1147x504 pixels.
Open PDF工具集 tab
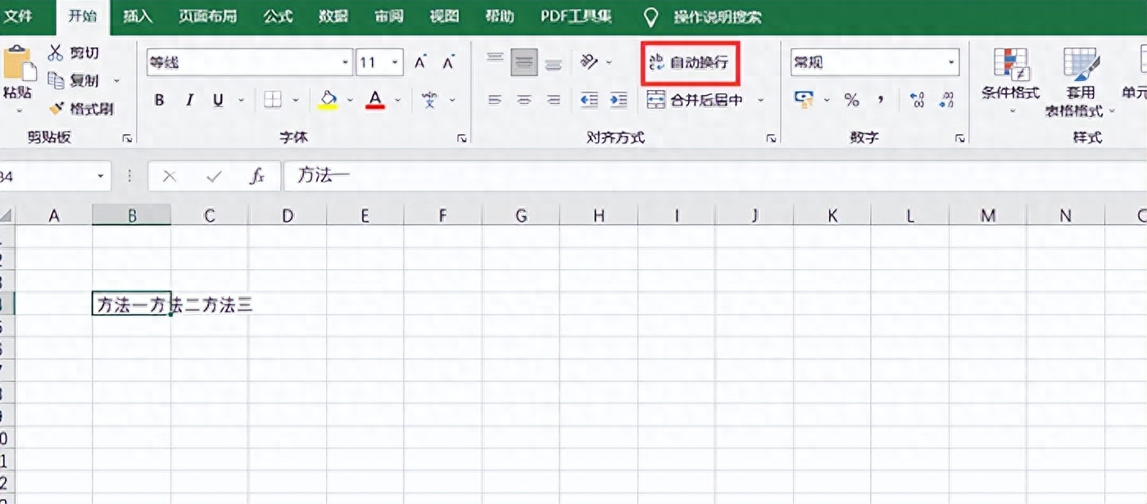(576, 16)
